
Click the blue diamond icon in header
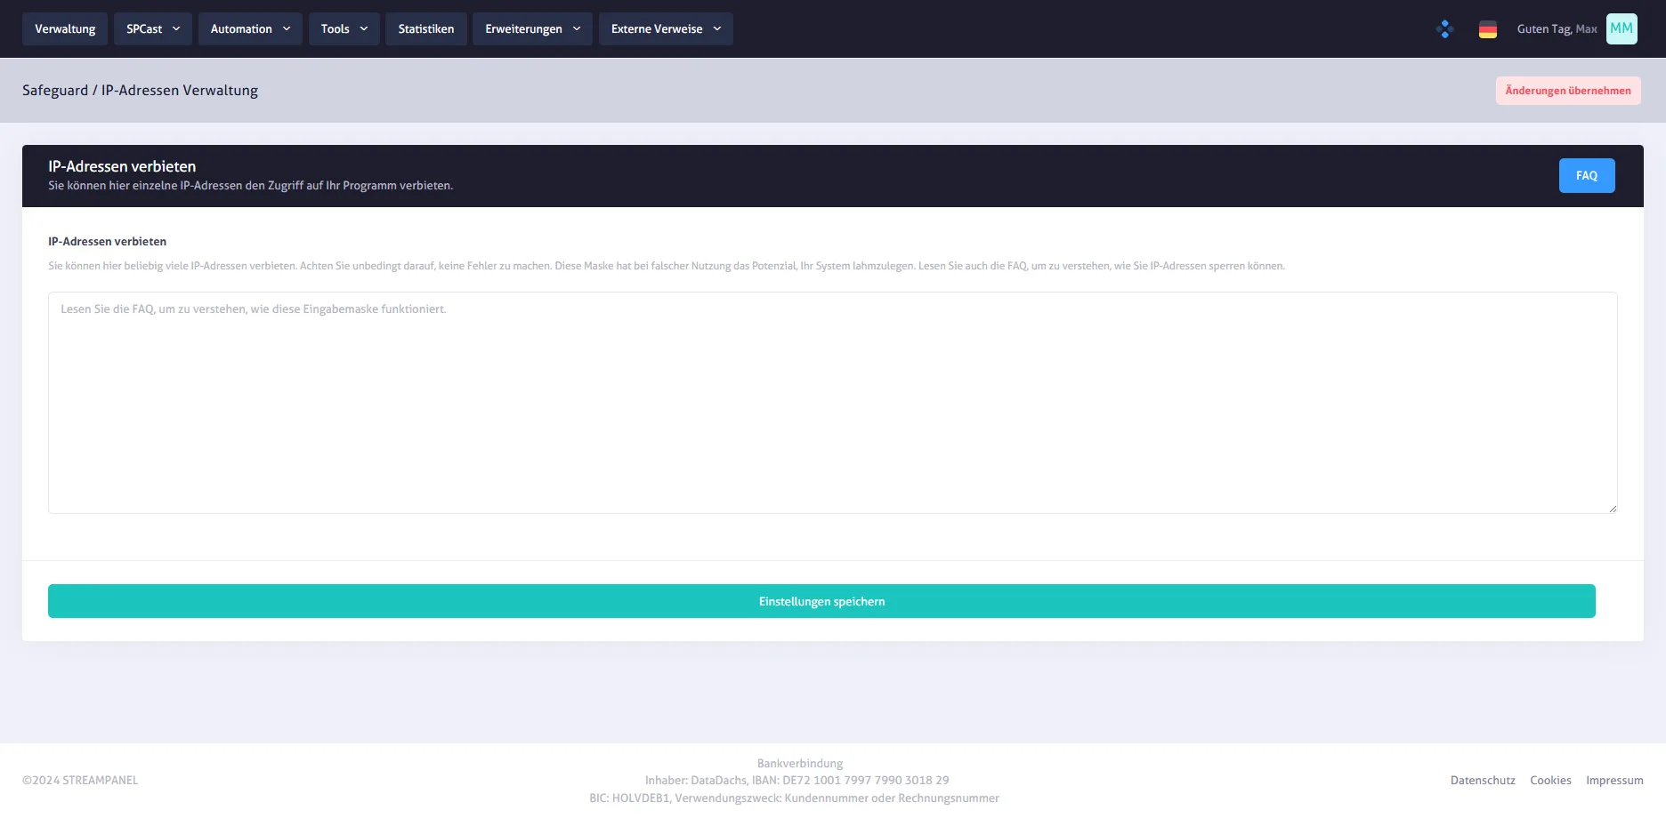pyautogui.click(x=1444, y=29)
